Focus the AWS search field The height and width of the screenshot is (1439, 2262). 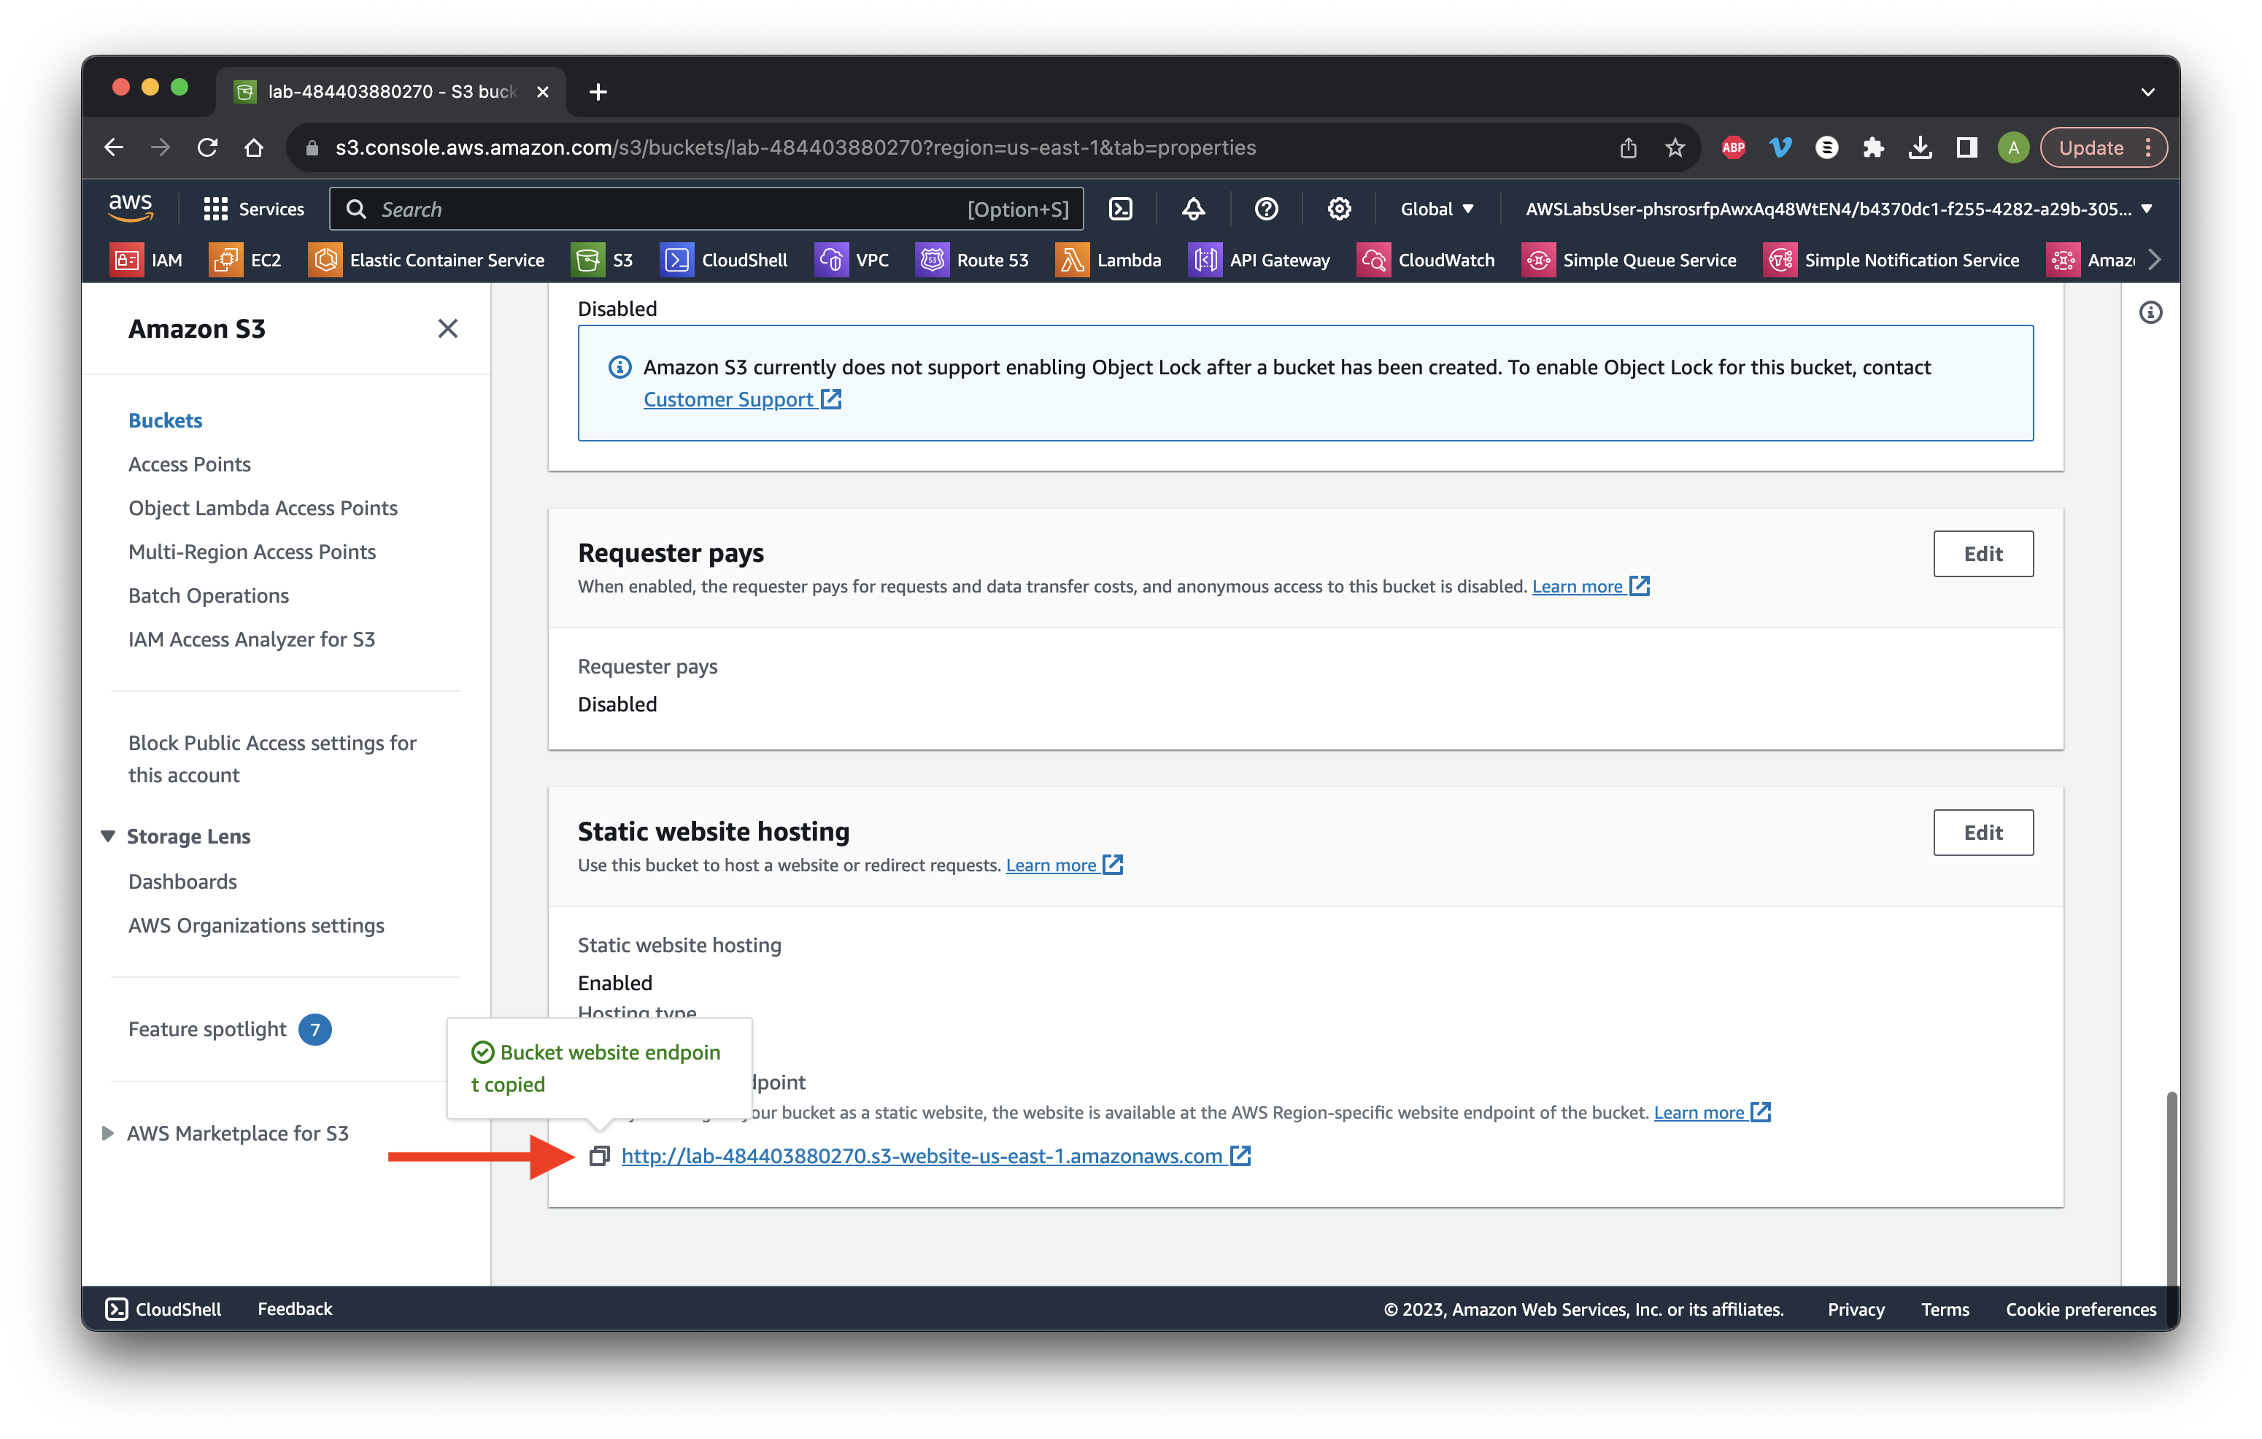click(x=706, y=209)
